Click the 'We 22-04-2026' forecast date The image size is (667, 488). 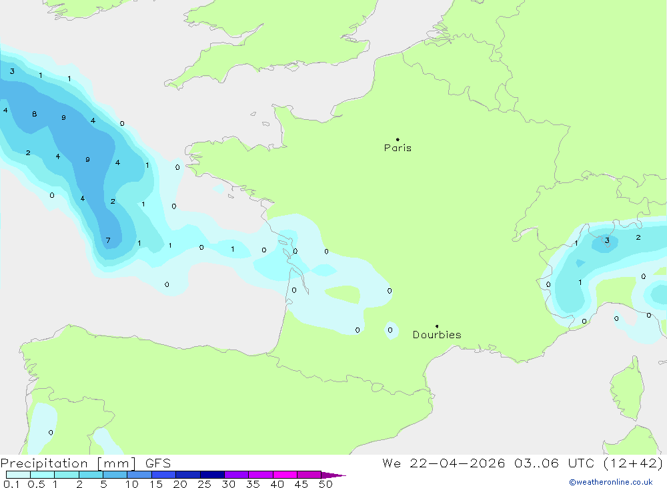444,463
